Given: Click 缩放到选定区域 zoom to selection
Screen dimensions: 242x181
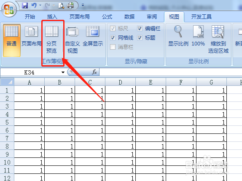Looking at the screenshot, I should coord(218,40).
